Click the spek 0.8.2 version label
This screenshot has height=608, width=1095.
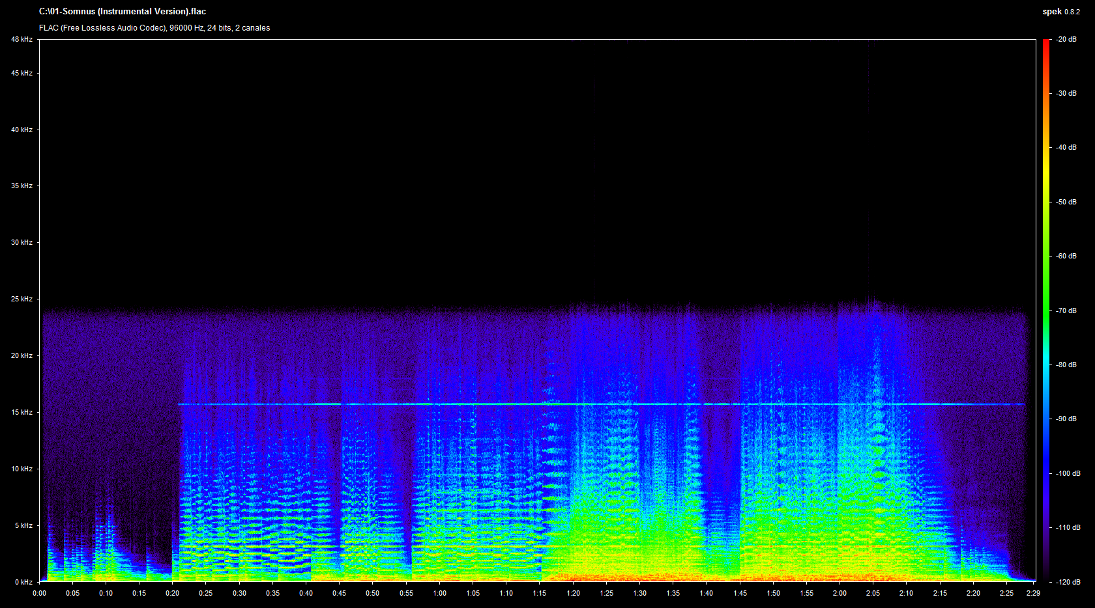click(x=1060, y=12)
